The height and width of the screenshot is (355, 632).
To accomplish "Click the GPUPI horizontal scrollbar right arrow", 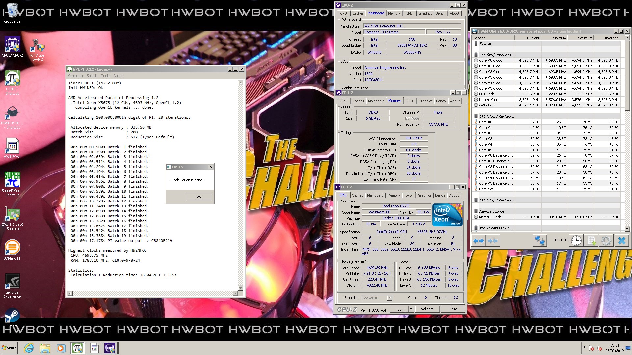I will pos(235,293).
